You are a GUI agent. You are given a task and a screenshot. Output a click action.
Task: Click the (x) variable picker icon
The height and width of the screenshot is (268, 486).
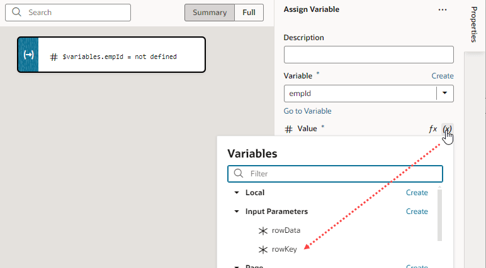[x=447, y=129]
